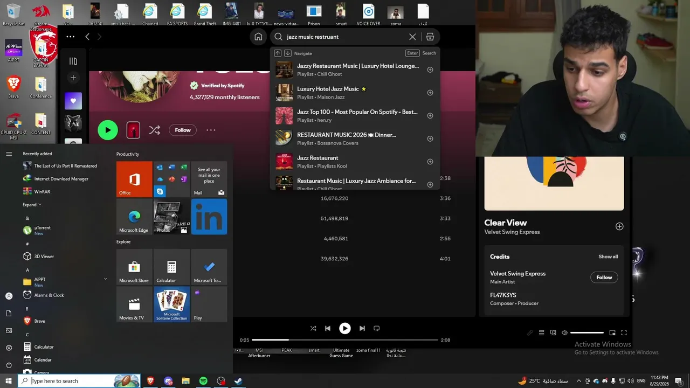Screen dimensions: 690x388
Task: Enter Spotify full screen mode
Action: (x=624, y=333)
